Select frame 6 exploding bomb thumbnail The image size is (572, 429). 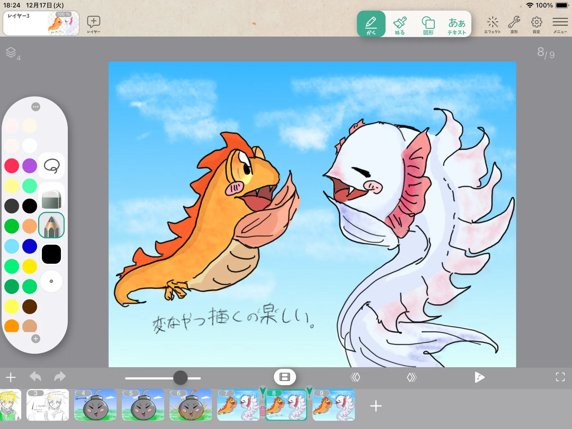[x=191, y=405]
